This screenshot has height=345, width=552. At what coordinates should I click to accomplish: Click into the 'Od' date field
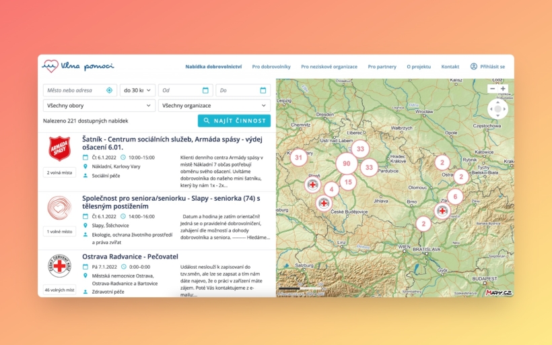click(x=186, y=90)
